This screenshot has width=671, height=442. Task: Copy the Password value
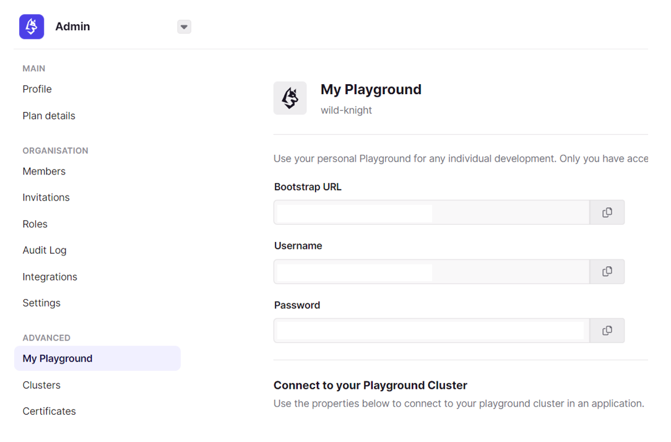[x=607, y=331]
